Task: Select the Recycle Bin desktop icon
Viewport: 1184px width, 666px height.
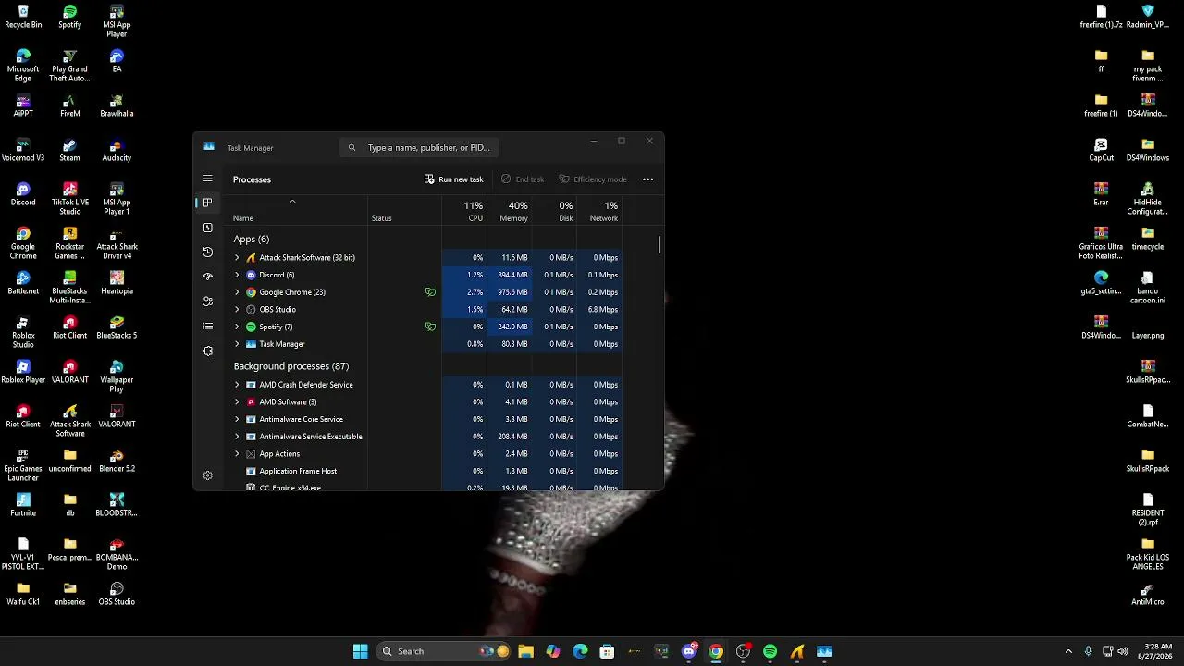Action: tap(23, 15)
